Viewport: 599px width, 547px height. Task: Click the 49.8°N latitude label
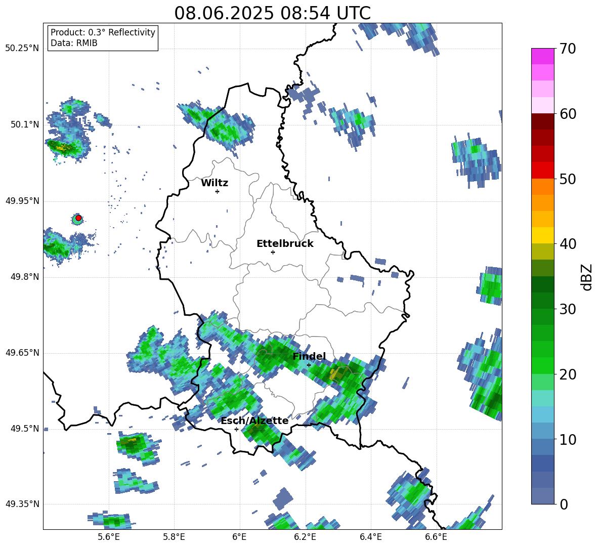coord(25,277)
